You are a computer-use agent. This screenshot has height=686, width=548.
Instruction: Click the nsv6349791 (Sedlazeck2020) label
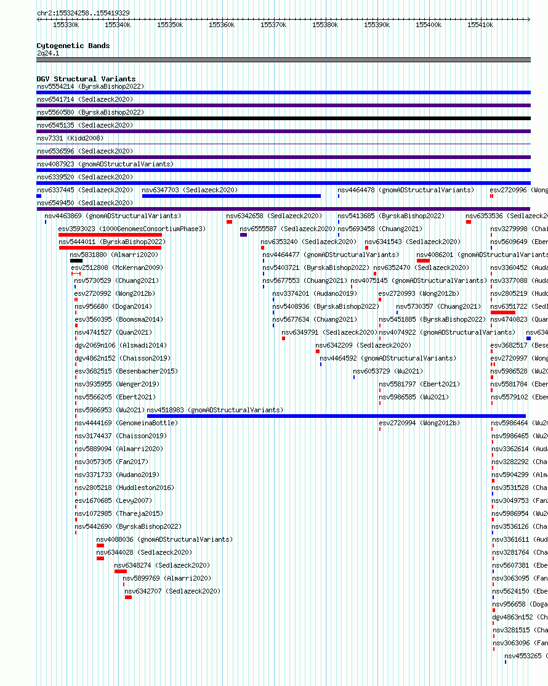click(x=329, y=332)
